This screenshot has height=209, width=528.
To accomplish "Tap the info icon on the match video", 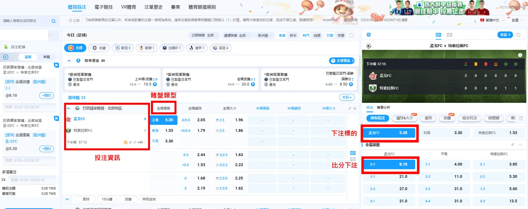I will tap(520, 55).
